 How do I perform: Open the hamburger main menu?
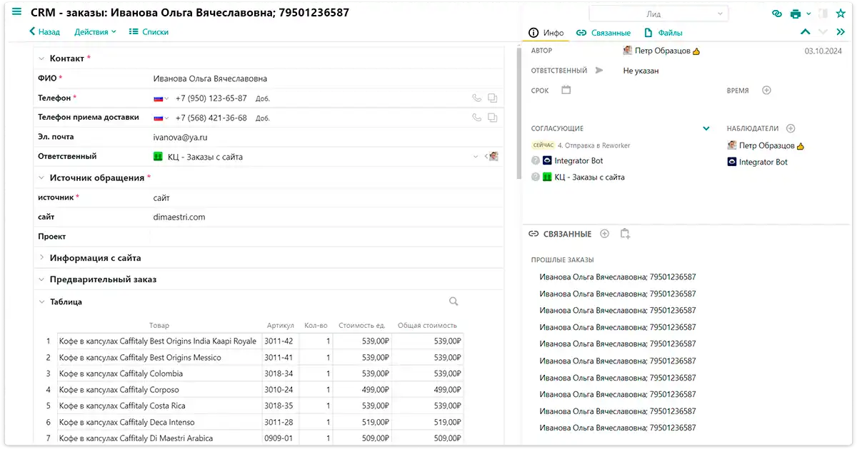coord(16,12)
